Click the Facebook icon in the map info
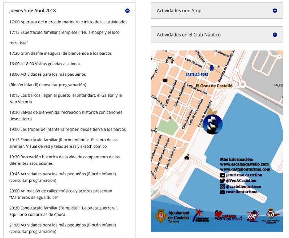289x238 pixels. pos(223,175)
